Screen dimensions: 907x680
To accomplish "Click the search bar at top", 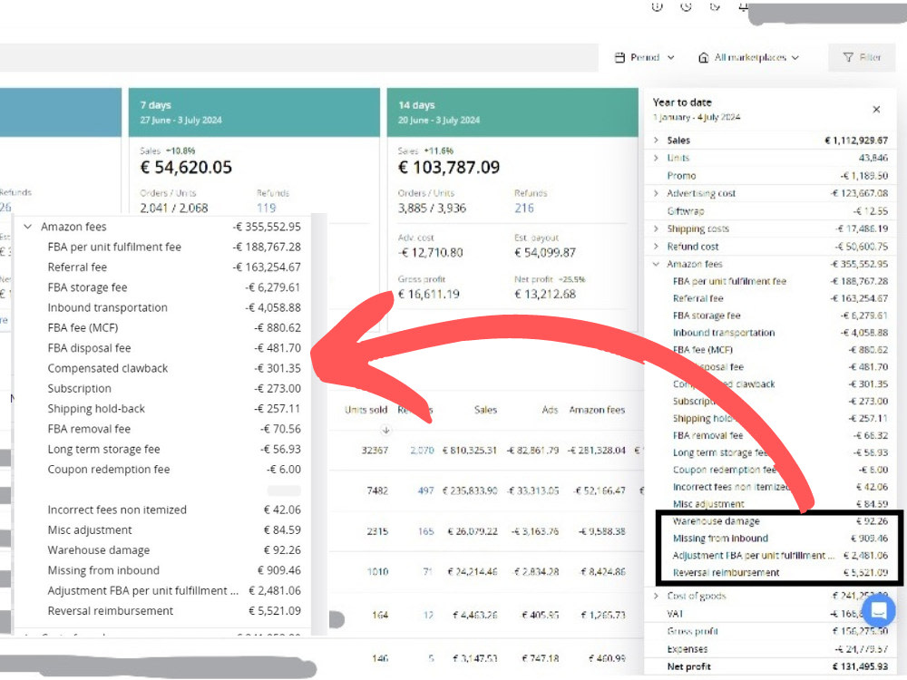I will tap(299, 57).
